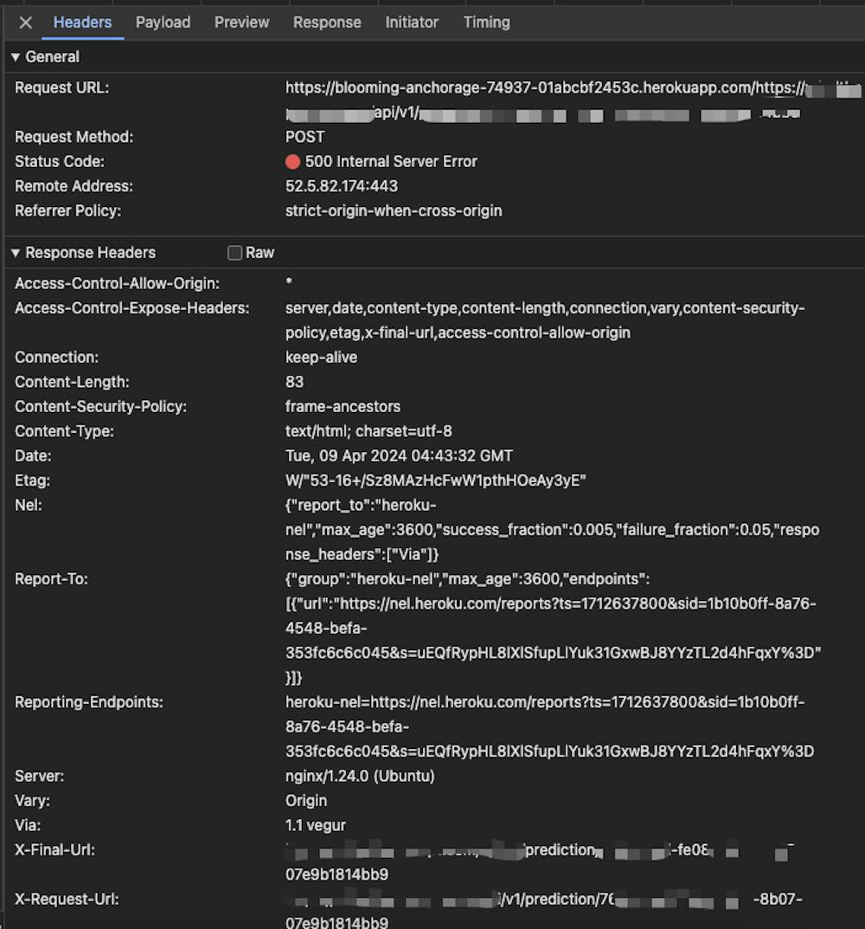Enable the Raw checkbox
This screenshot has width=865, height=929.
pos(234,253)
